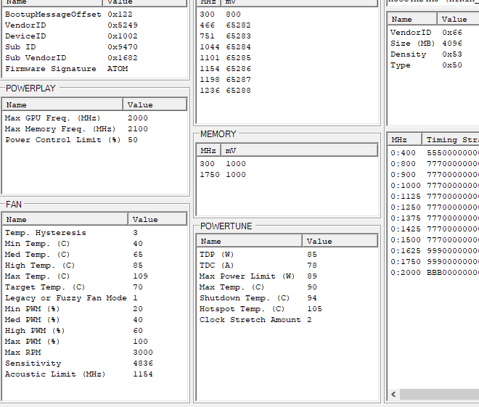Screen dimensions: 479x407
Task: Select the 1198 MHz GPU row
Action: 287,80
